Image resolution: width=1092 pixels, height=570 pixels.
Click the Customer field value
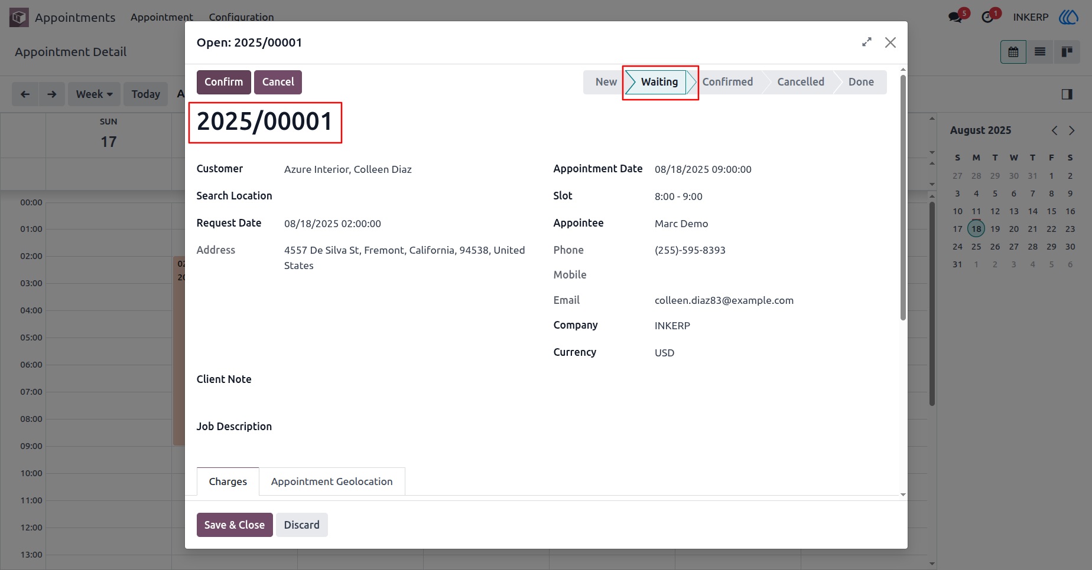347,169
